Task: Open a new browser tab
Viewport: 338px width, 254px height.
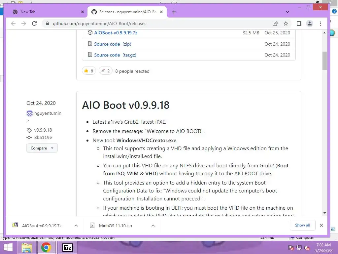Action: 174,12
